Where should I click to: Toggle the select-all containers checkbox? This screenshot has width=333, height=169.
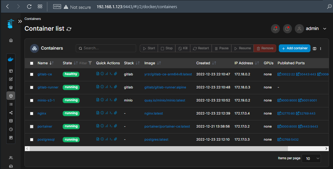32,63
